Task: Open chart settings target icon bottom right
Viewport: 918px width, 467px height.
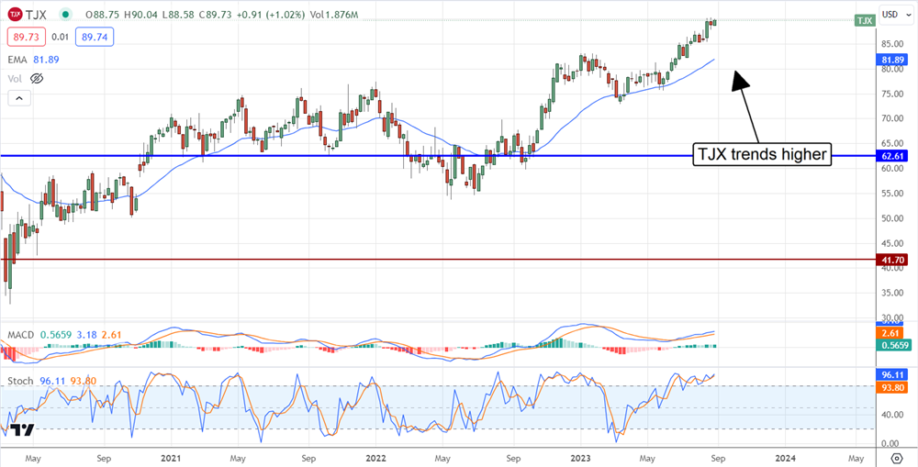Action: click(896, 458)
